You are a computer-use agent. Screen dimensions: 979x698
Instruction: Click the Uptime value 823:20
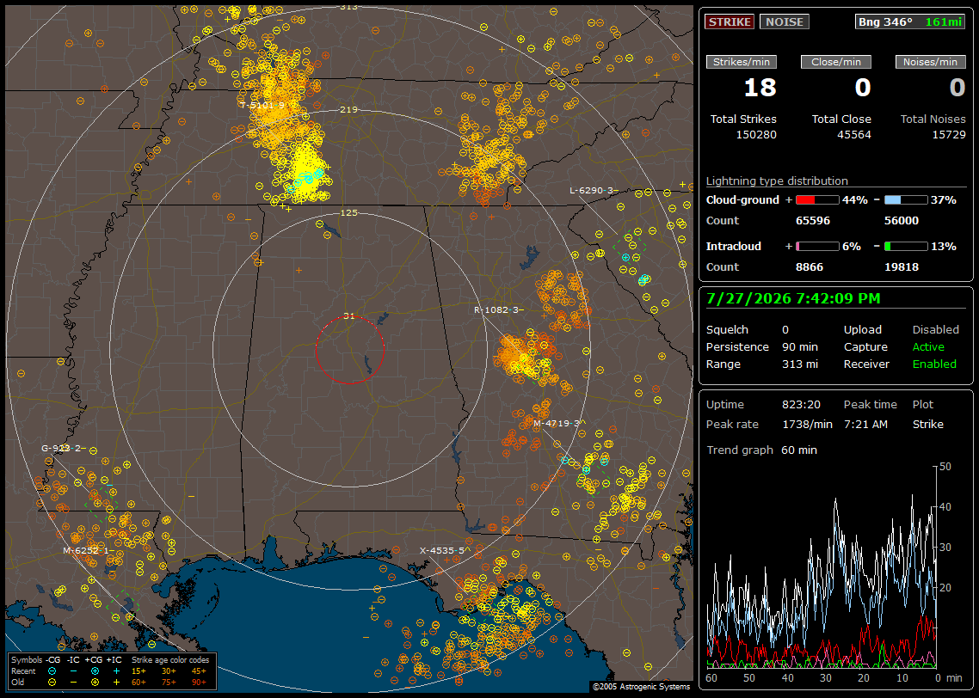(801, 405)
